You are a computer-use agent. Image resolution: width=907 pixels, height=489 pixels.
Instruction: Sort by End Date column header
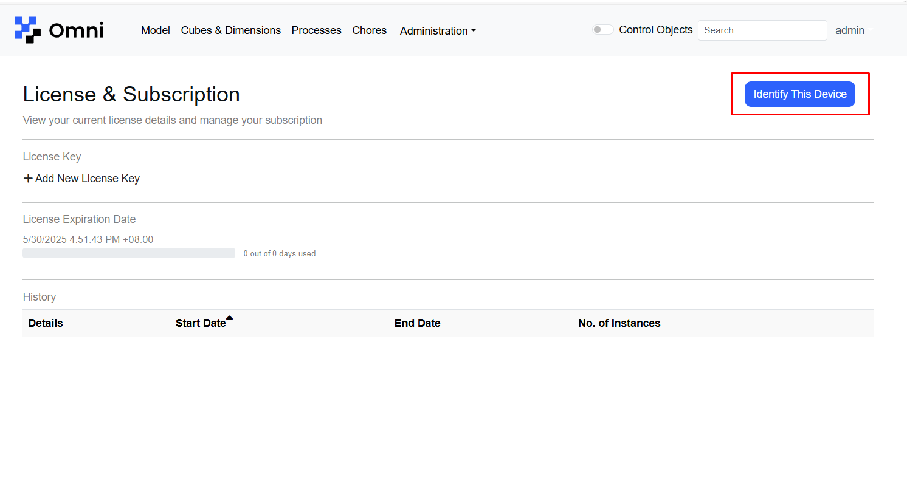tap(418, 323)
